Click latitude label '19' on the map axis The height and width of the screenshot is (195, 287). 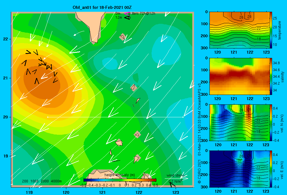point(6,156)
